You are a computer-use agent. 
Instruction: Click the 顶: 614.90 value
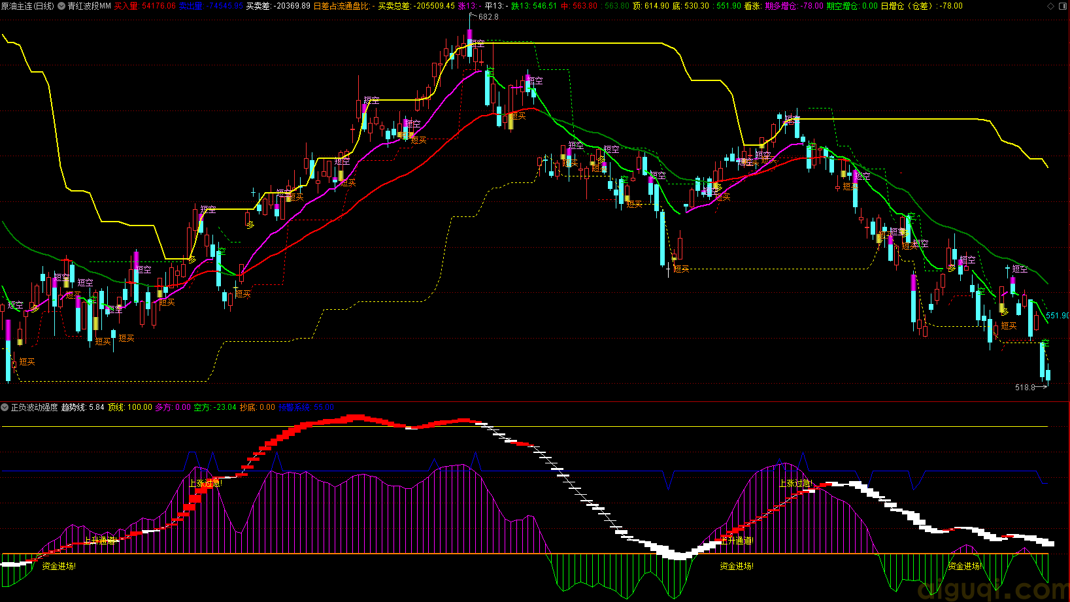651,6
